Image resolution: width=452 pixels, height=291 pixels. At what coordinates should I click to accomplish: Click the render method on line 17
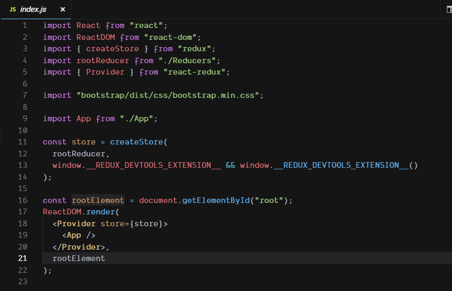101,212
